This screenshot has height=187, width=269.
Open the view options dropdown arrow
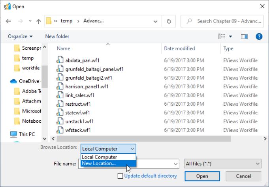click(x=231, y=37)
